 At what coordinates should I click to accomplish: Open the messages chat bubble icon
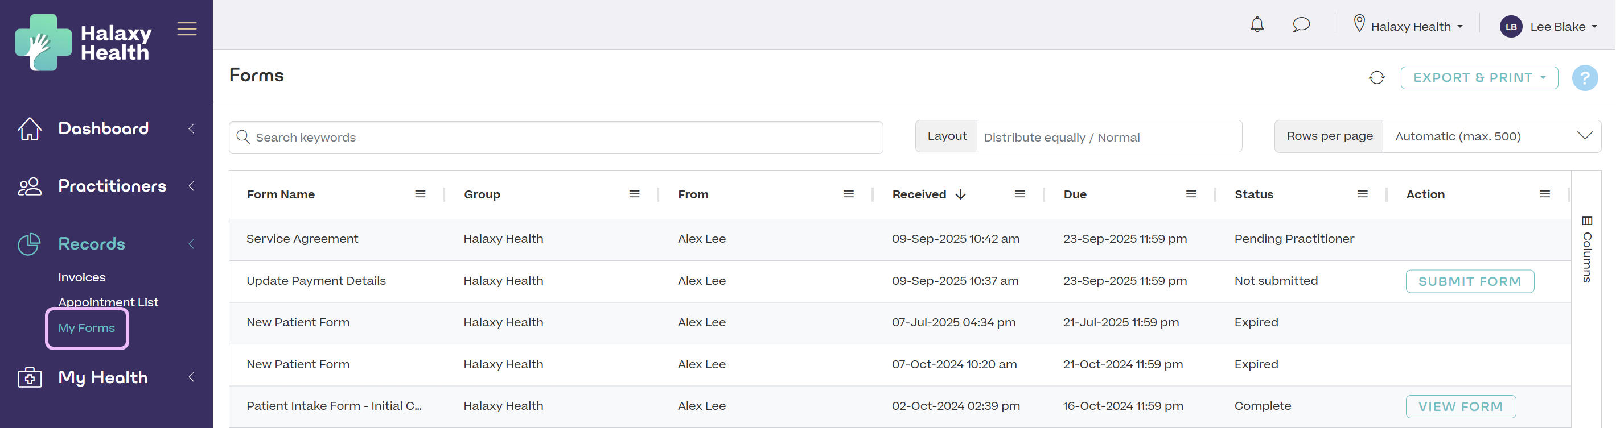click(1301, 25)
